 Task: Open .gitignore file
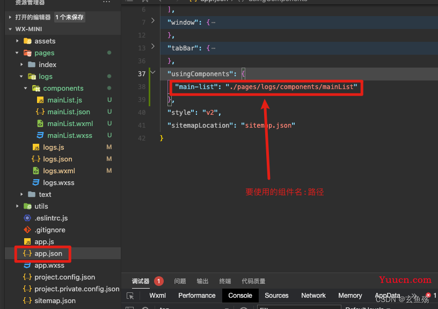(x=50, y=230)
